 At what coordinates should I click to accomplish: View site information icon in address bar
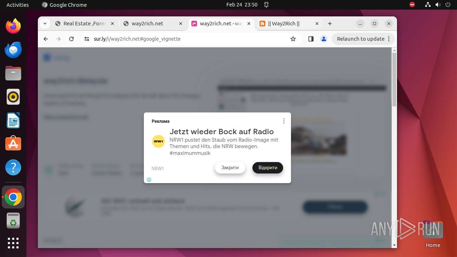86,39
